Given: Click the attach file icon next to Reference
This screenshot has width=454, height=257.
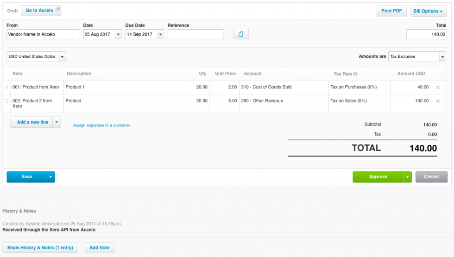Looking at the screenshot, I should [x=241, y=34].
